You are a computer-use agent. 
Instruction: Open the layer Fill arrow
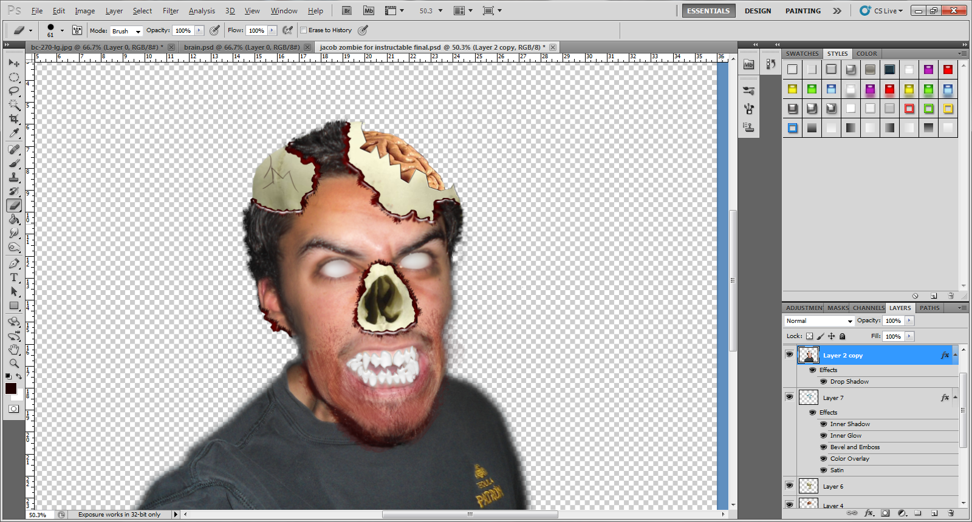pyautogui.click(x=909, y=336)
